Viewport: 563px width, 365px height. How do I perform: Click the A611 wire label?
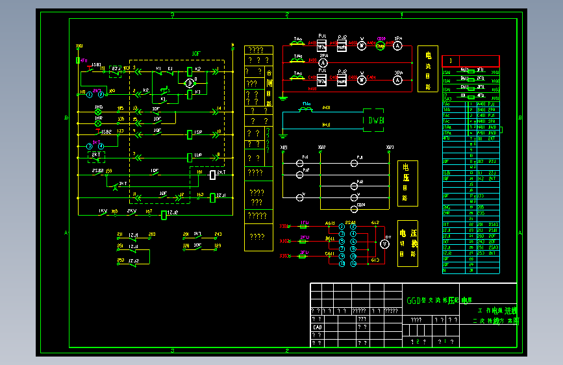point(330,223)
